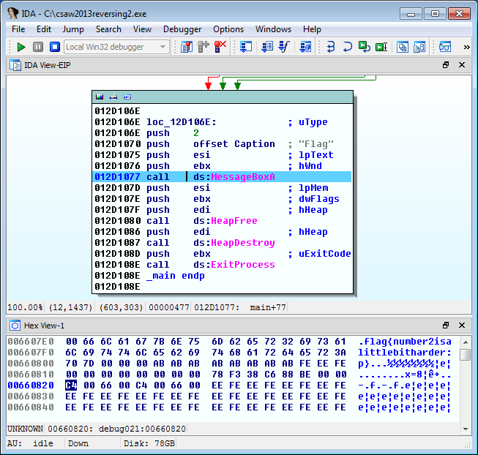This screenshot has height=455, width=478.
Task: Click the graph node color palette icon
Action: (x=100, y=97)
